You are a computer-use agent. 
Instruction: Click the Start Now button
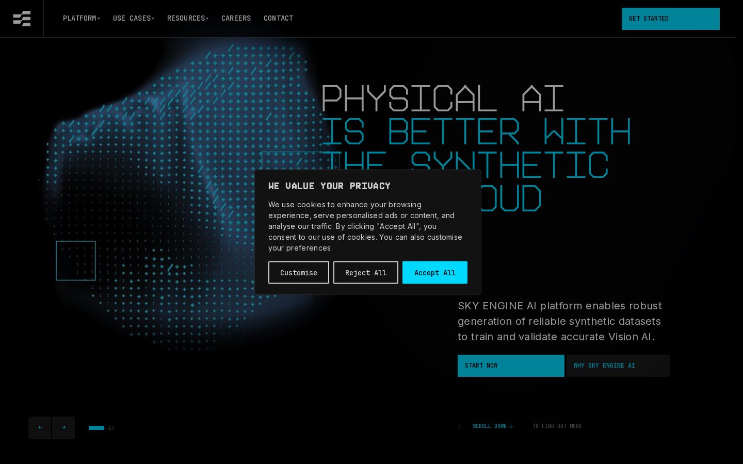click(x=511, y=366)
